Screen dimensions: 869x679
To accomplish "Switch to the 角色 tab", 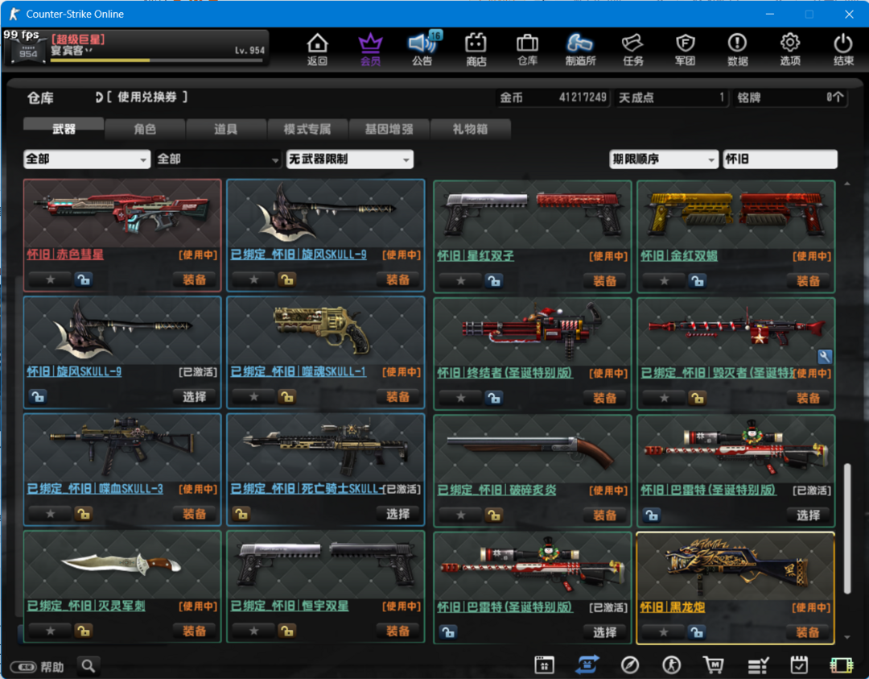I will [145, 129].
